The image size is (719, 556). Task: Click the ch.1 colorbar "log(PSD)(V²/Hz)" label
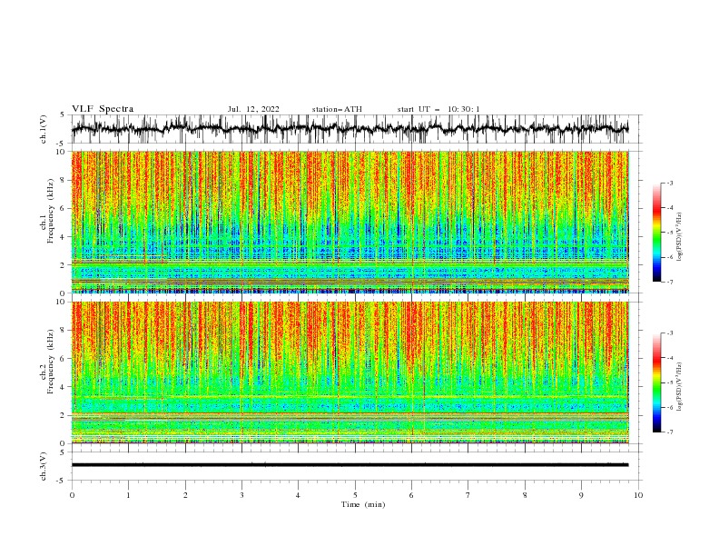[679, 237]
